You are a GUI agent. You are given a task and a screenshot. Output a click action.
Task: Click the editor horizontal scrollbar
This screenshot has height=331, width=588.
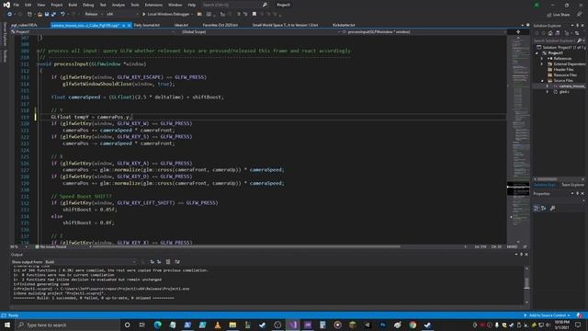click(245, 247)
